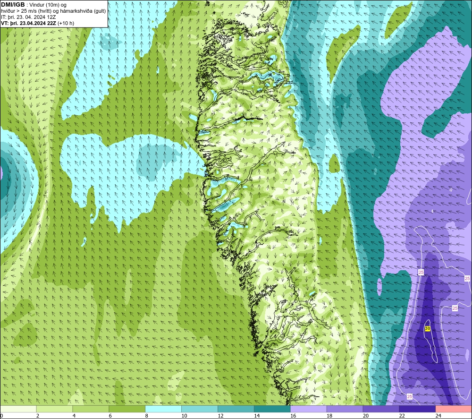The image size is (472, 419).
Task: Pick the 22–24 m/s darkest purple legend swatch
Action: (x=417, y=409)
